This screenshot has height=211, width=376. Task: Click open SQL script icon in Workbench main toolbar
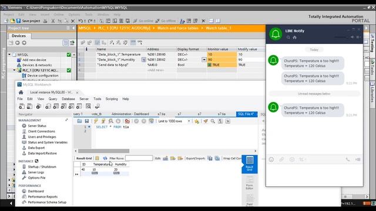29,106
